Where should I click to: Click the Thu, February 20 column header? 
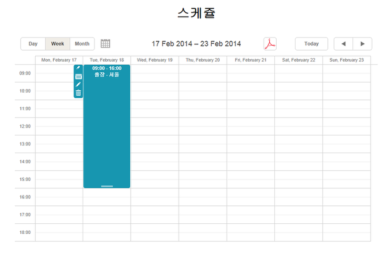[x=203, y=60]
